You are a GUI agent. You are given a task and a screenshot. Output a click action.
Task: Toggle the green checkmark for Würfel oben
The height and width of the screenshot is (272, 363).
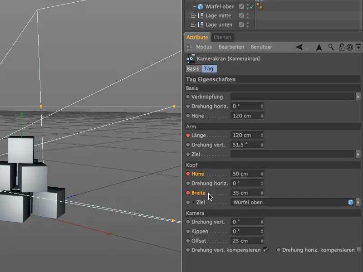point(252,7)
